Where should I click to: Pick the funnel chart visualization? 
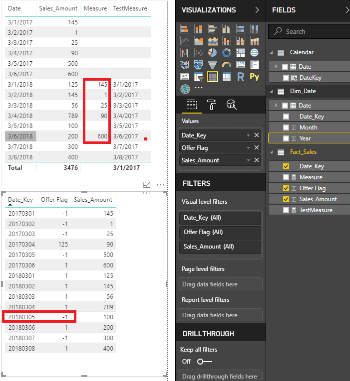click(x=213, y=65)
